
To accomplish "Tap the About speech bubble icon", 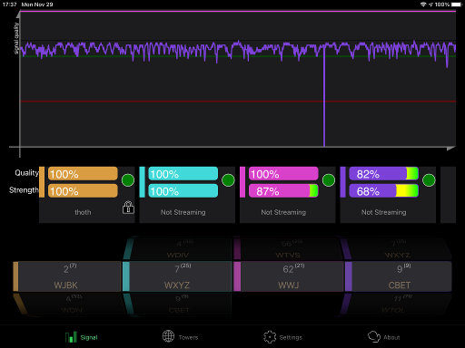I will point(374,336).
